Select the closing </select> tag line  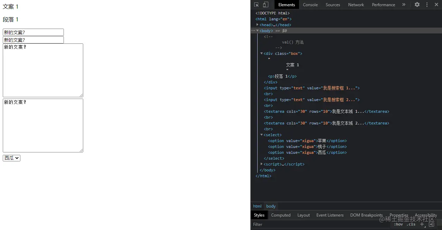[274, 158]
